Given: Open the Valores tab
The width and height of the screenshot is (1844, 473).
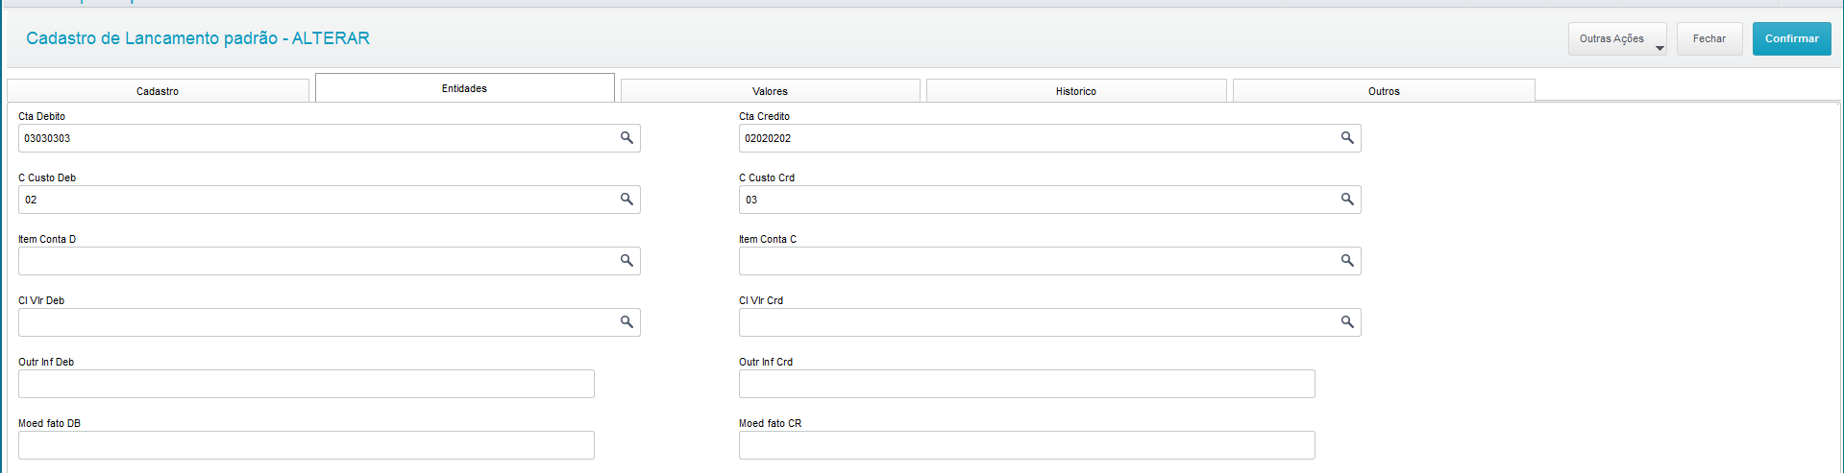Looking at the screenshot, I should coord(770,91).
